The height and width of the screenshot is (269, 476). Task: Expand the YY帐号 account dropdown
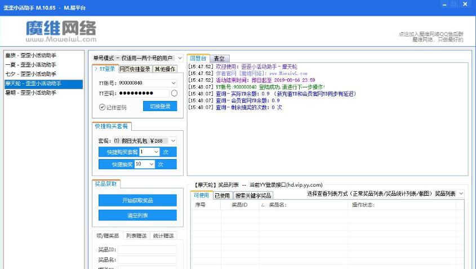click(x=174, y=83)
